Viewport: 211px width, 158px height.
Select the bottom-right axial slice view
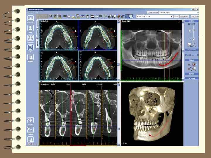pyautogui.click(x=98, y=66)
